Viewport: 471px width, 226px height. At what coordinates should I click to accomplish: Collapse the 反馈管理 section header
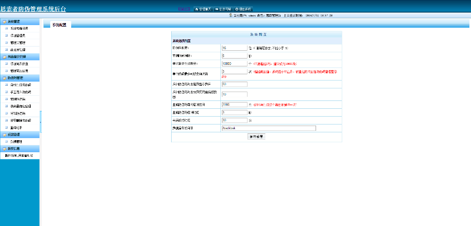(19, 134)
